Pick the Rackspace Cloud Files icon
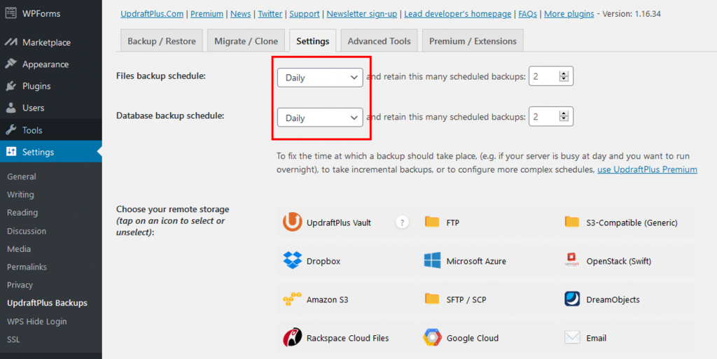Image resolution: width=717 pixels, height=359 pixels. pos(292,338)
